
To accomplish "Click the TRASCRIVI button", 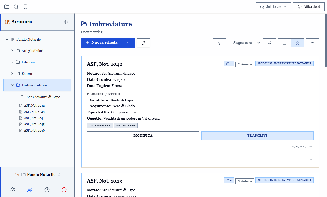I will (x=257, y=136).
